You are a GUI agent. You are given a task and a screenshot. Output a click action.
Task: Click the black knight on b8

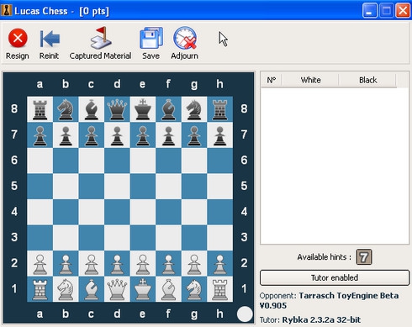[x=66, y=109]
